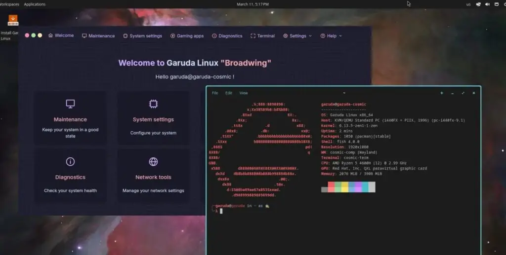The image size is (506, 255).
Task: Expand the Settings dropdown in navigation bar
Action: pyautogui.click(x=297, y=36)
